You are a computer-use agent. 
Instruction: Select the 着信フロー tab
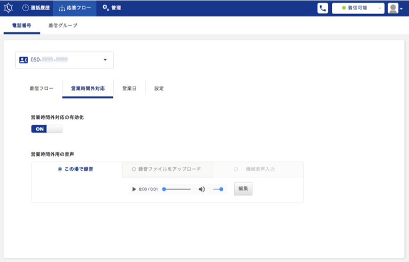click(x=41, y=88)
